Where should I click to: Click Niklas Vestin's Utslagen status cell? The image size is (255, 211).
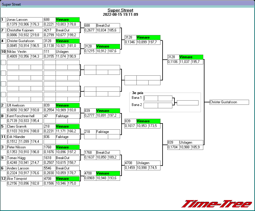click(67, 52)
